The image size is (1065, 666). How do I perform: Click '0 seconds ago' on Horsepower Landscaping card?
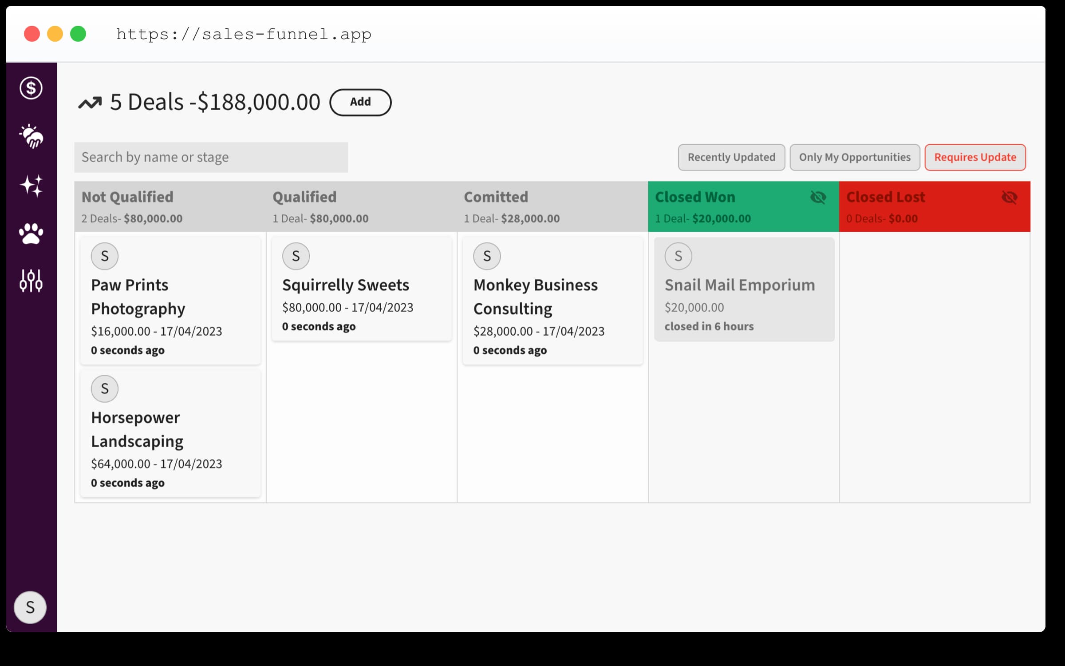coord(128,483)
